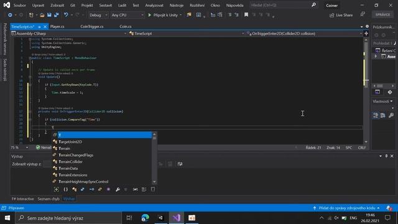Click the expand-filter target icon in IntelliSense
Screen dimensions: 398x224
pos(57,189)
